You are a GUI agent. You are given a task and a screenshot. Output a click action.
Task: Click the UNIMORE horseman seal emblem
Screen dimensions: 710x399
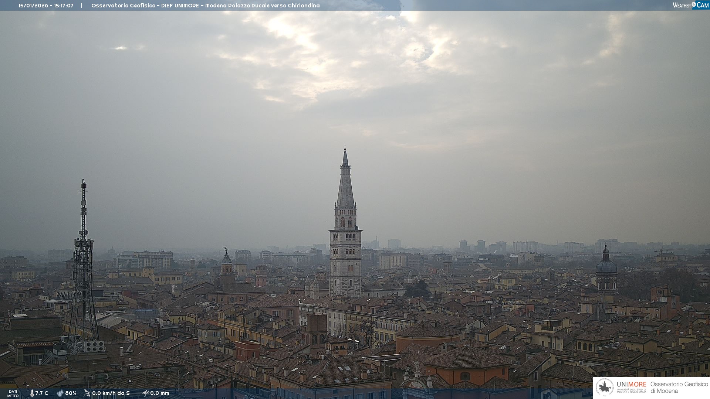(x=605, y=387)
